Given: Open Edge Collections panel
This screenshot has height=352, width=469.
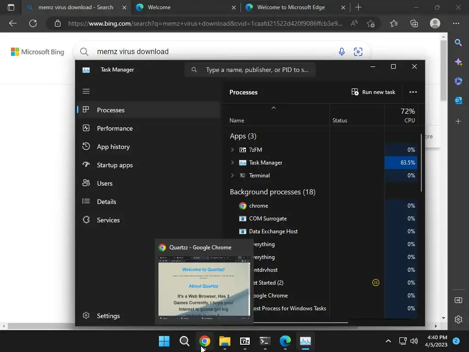Looking at the screenshot, I should click(414, 23).
